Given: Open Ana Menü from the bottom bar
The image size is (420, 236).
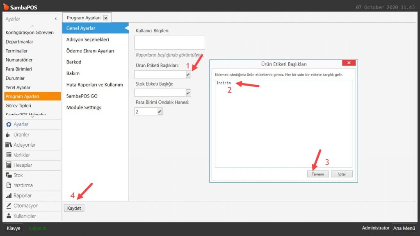Looking at the screenshot, I should point(404,228).
